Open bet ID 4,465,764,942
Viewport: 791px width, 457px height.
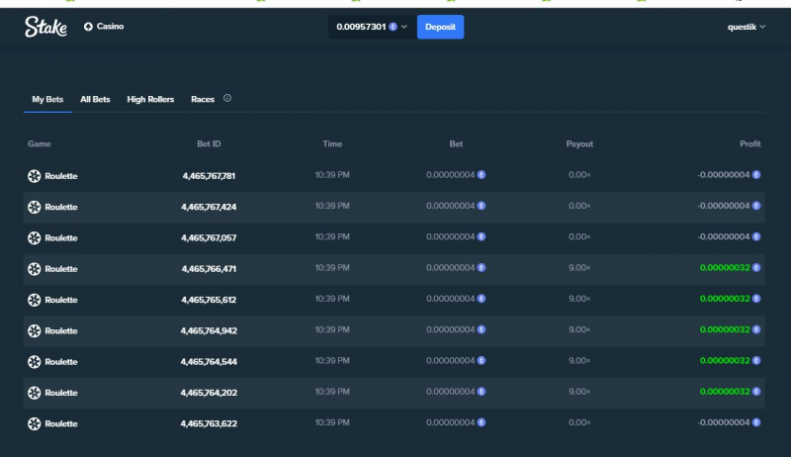[x=209, y=331]
